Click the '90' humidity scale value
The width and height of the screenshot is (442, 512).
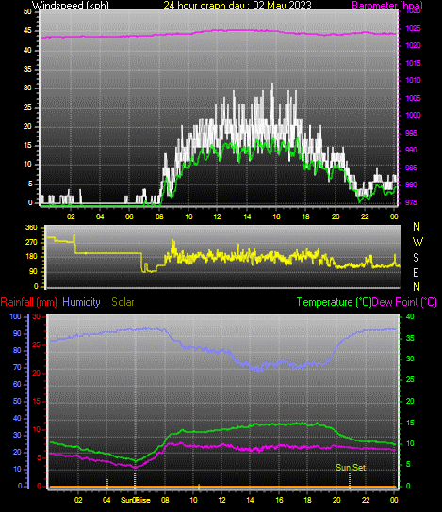point(17,334)
